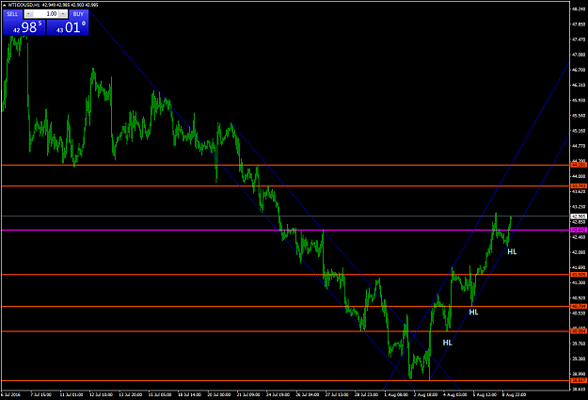Click the 15 Jul 05:00 time label

click(x=160, y=394)
